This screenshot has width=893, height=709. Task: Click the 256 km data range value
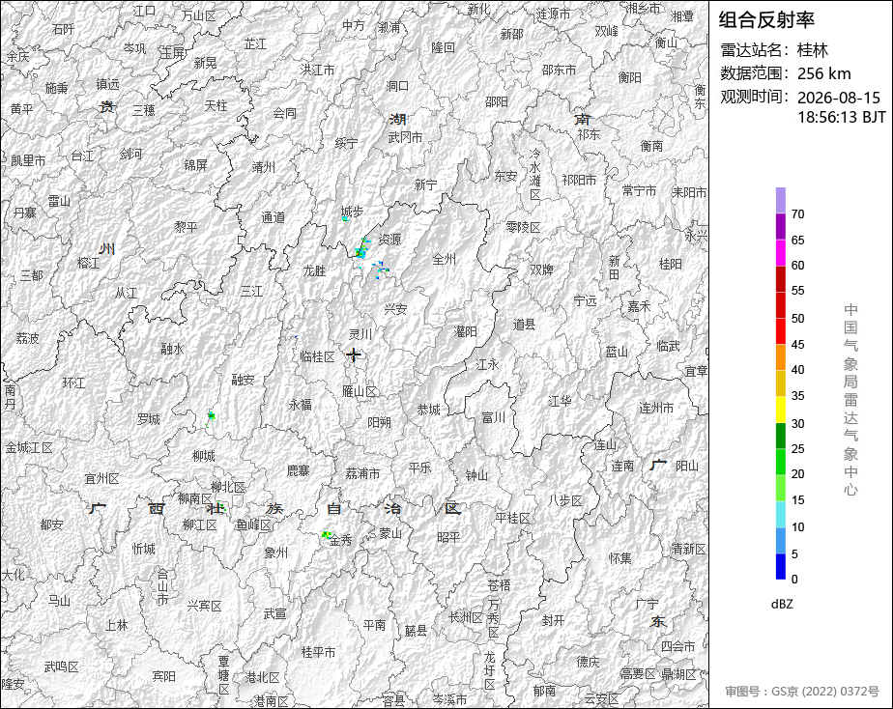pos(823,73)
